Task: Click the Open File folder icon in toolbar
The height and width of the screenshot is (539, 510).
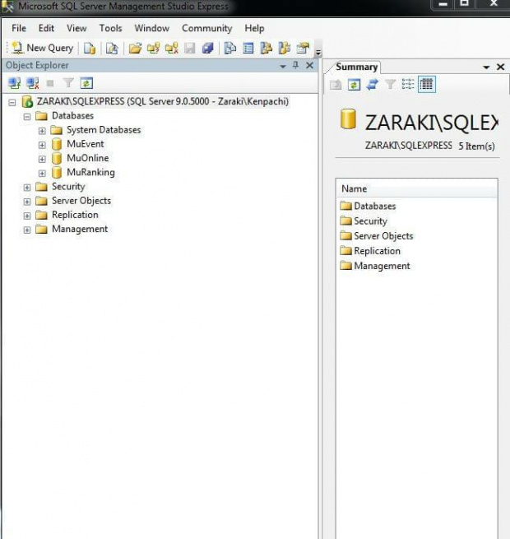Action: pos(136,48)
